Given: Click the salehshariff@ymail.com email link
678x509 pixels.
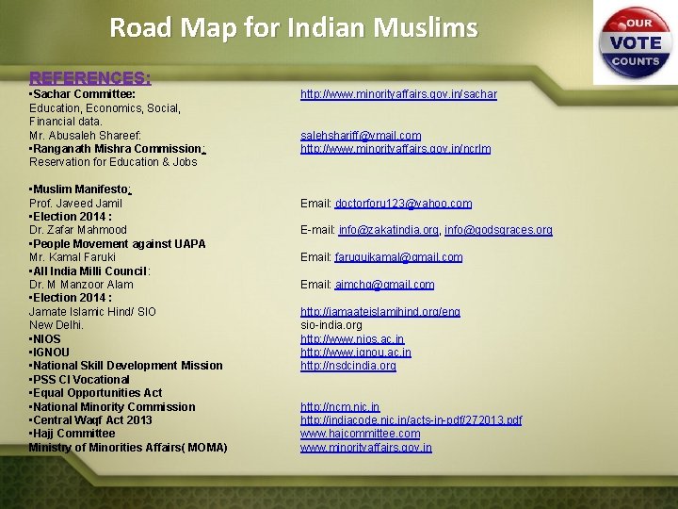Looking at the screenshot, I should pos(361,136).
